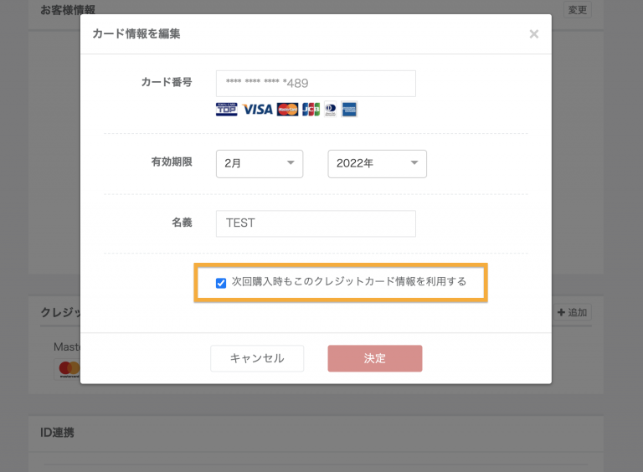Uncheck 次回購入時もこのクレジットカード情報を利用する checkbox

221,283
